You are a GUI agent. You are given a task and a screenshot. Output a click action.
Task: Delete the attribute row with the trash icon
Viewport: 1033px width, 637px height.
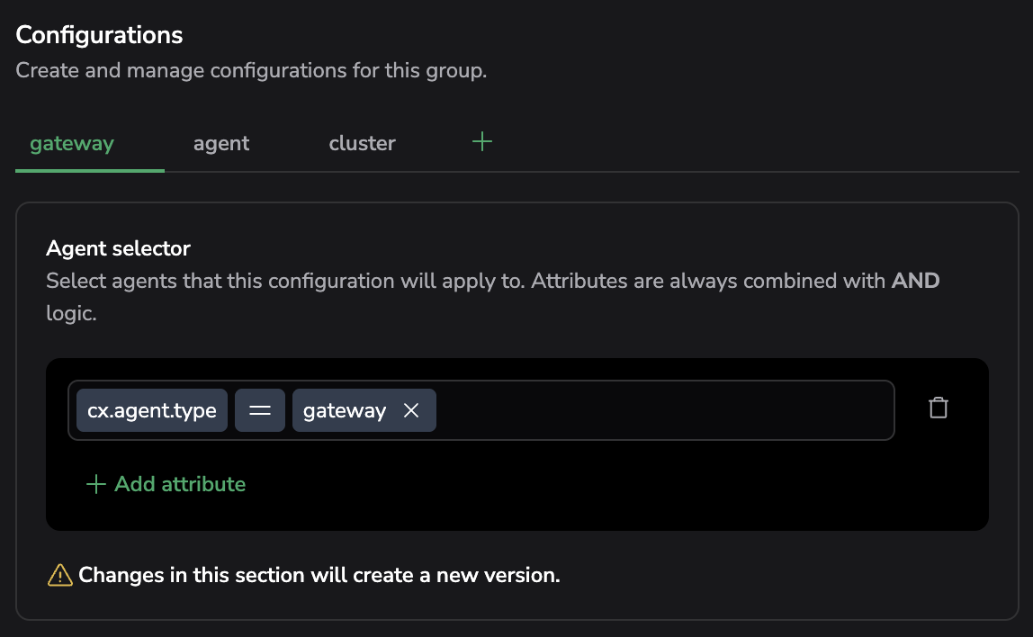939,408
